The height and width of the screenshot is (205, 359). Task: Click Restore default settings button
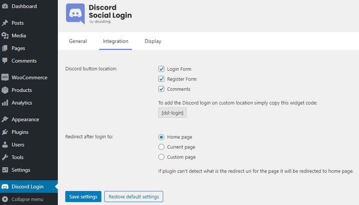coord(134,197)
